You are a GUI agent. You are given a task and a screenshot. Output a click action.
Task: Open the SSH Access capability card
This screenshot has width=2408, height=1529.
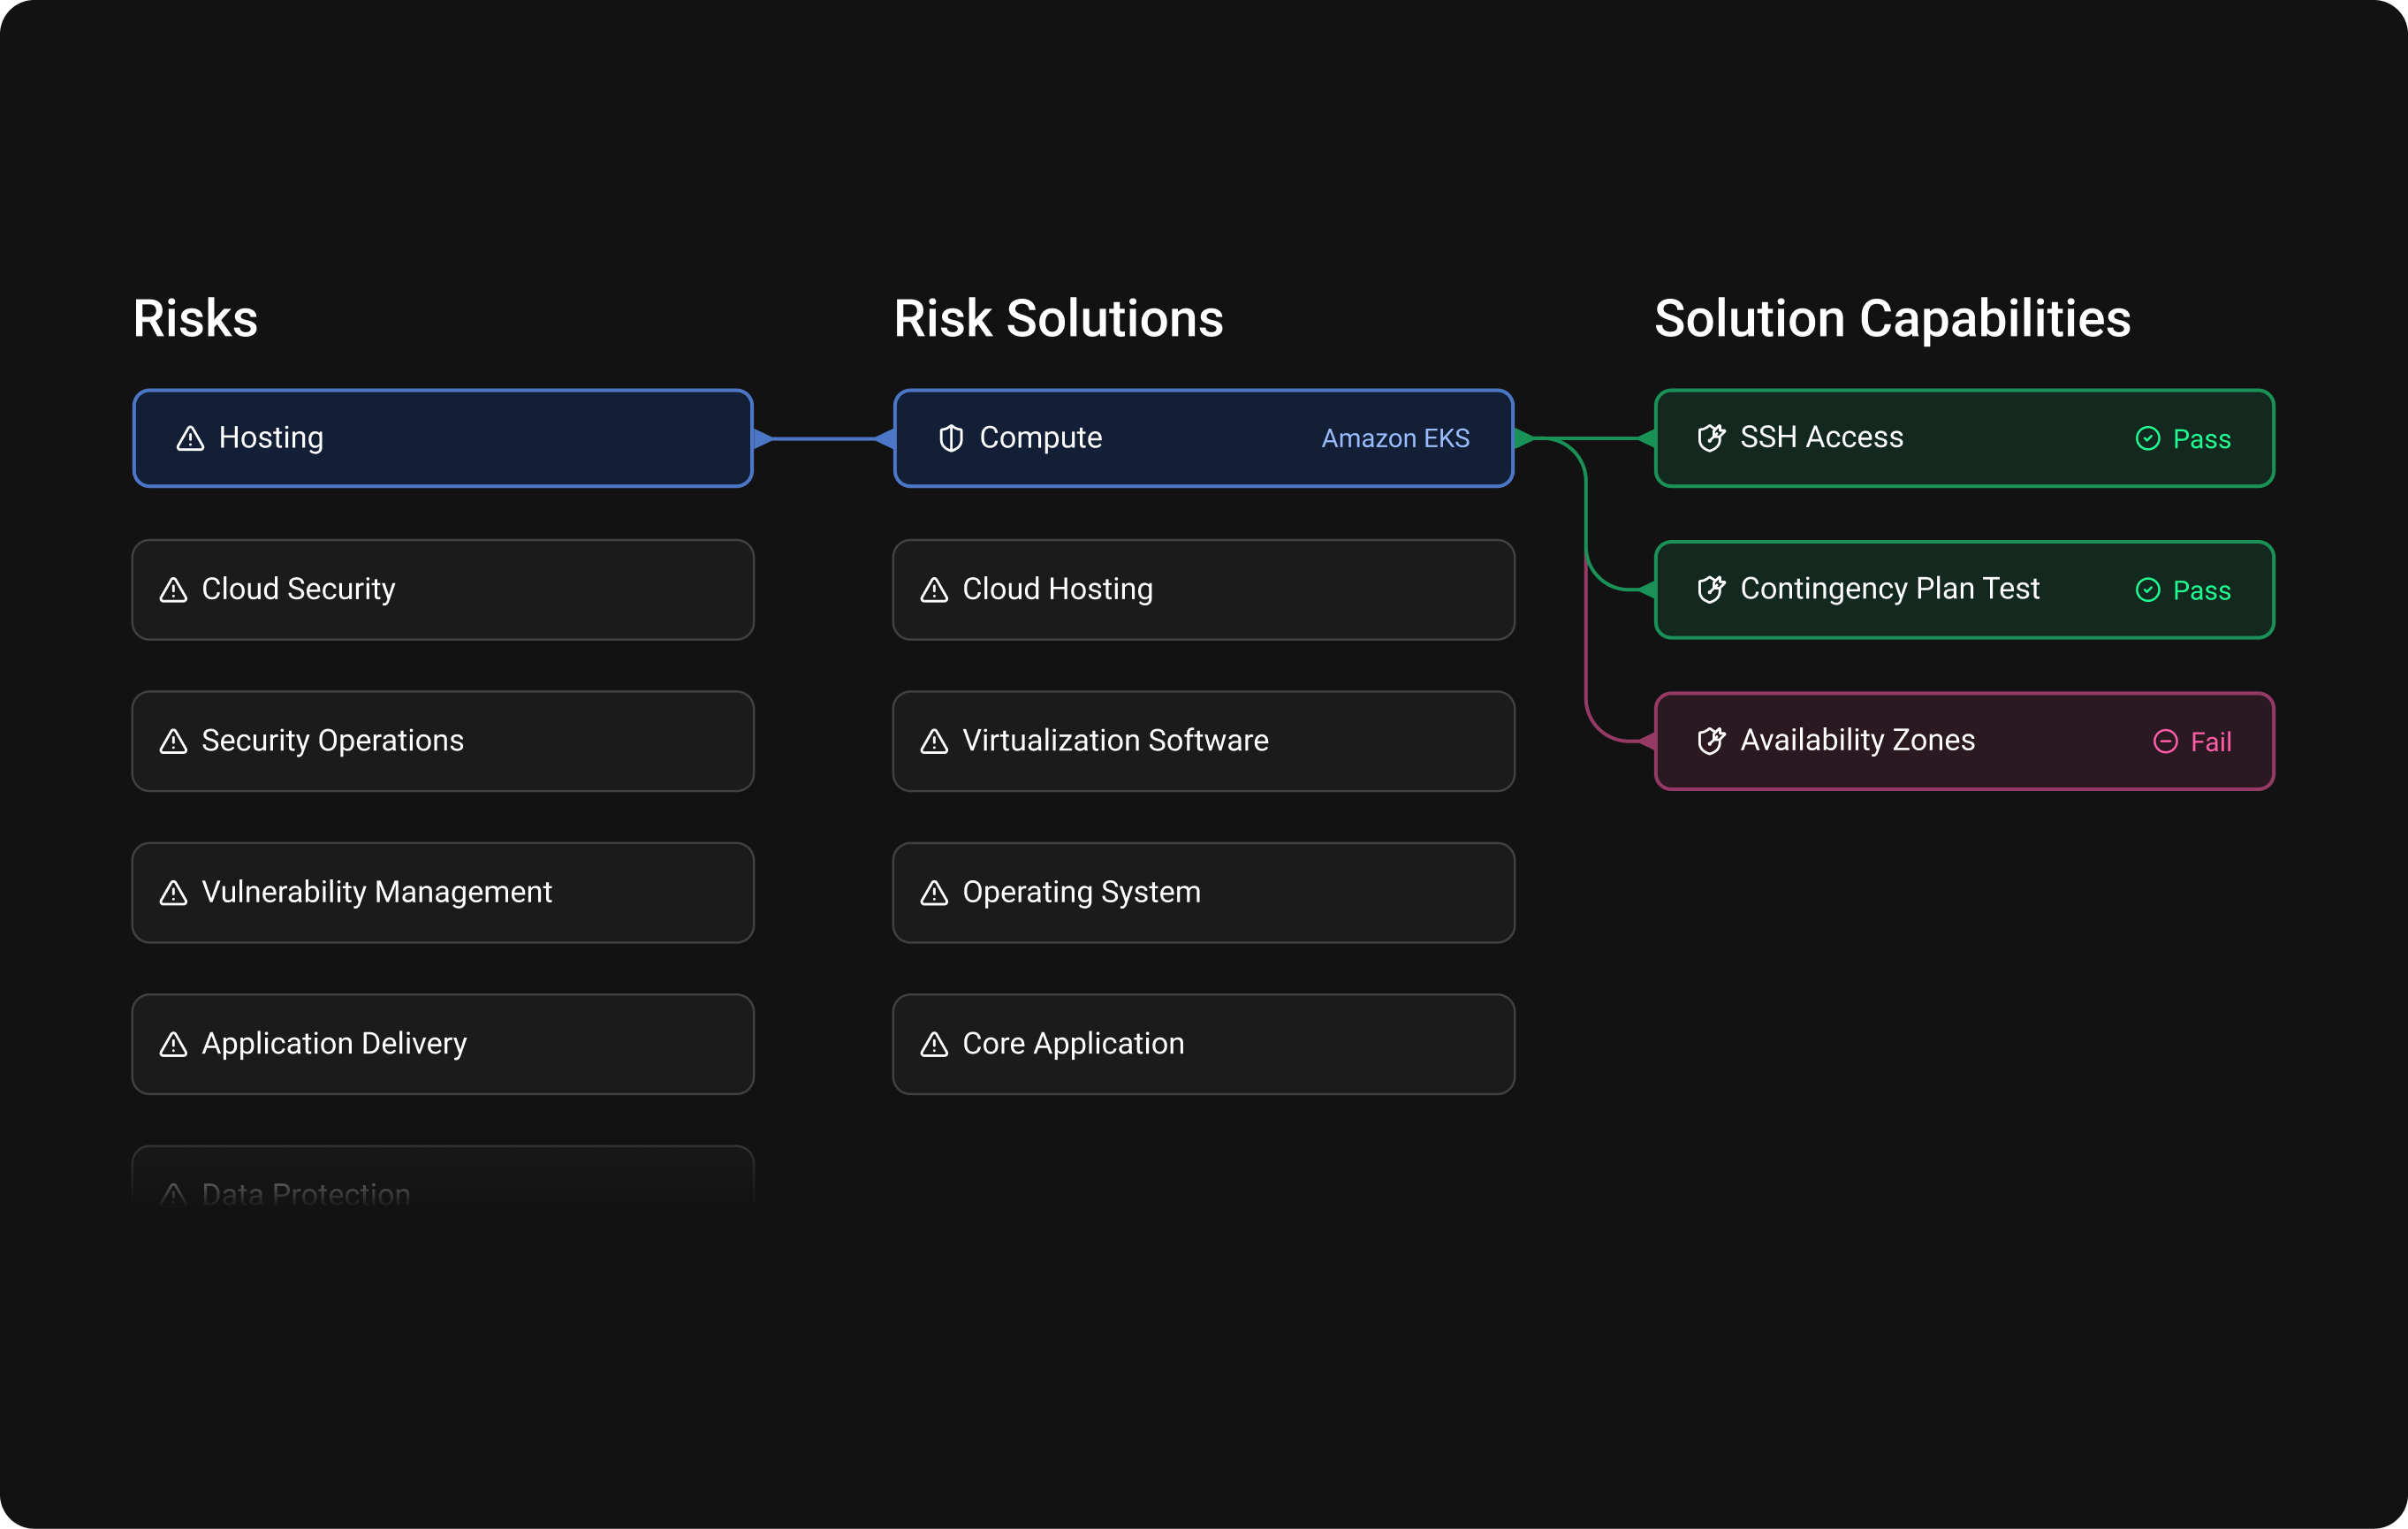[1965, 438]
